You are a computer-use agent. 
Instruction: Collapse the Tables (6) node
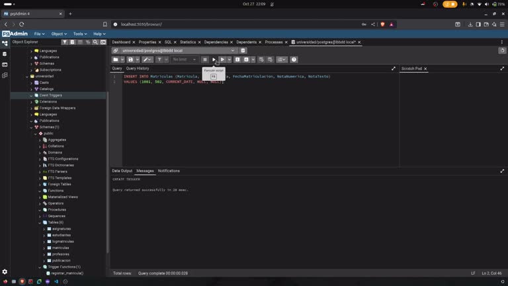click(x=40, y=222)
